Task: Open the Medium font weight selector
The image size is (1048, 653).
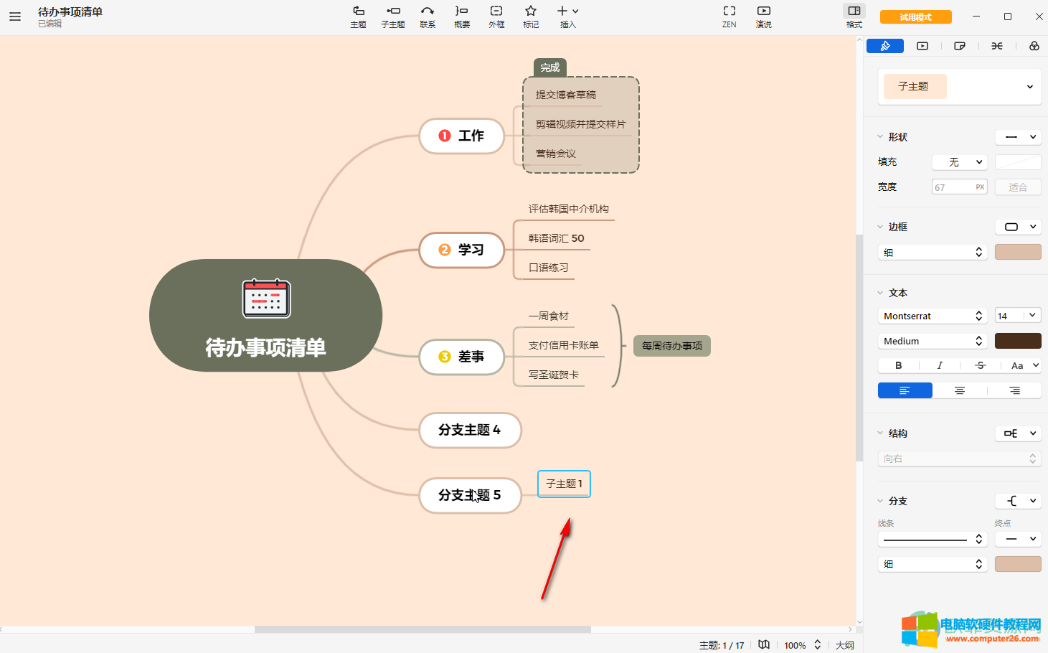Action: (933, 341)
